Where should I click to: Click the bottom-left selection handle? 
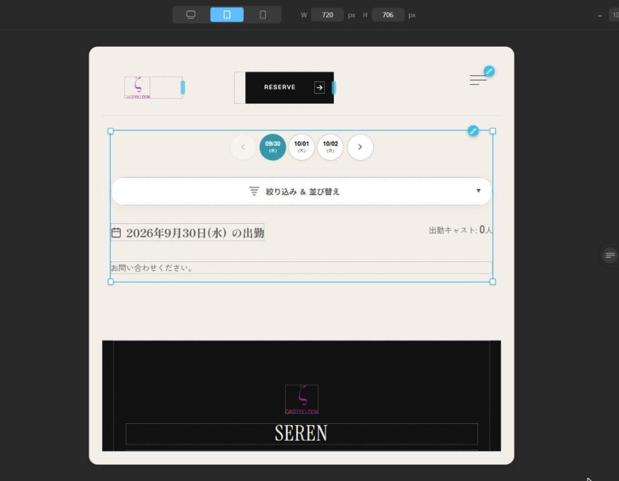pyautogui.click(x=110, y=282)
